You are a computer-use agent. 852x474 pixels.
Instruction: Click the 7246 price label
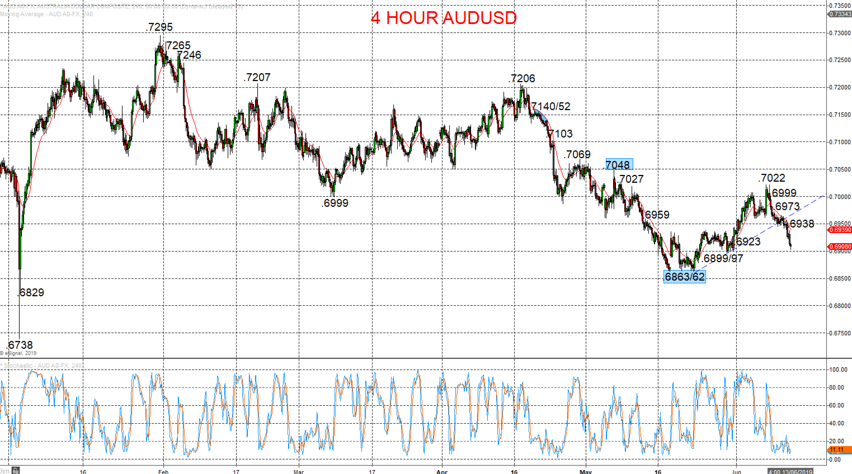pyautogui.click(x=189, y=55)
